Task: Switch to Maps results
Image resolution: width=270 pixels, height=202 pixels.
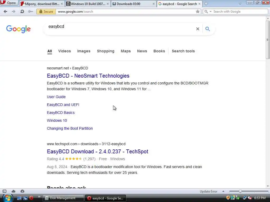Action: 126,51
